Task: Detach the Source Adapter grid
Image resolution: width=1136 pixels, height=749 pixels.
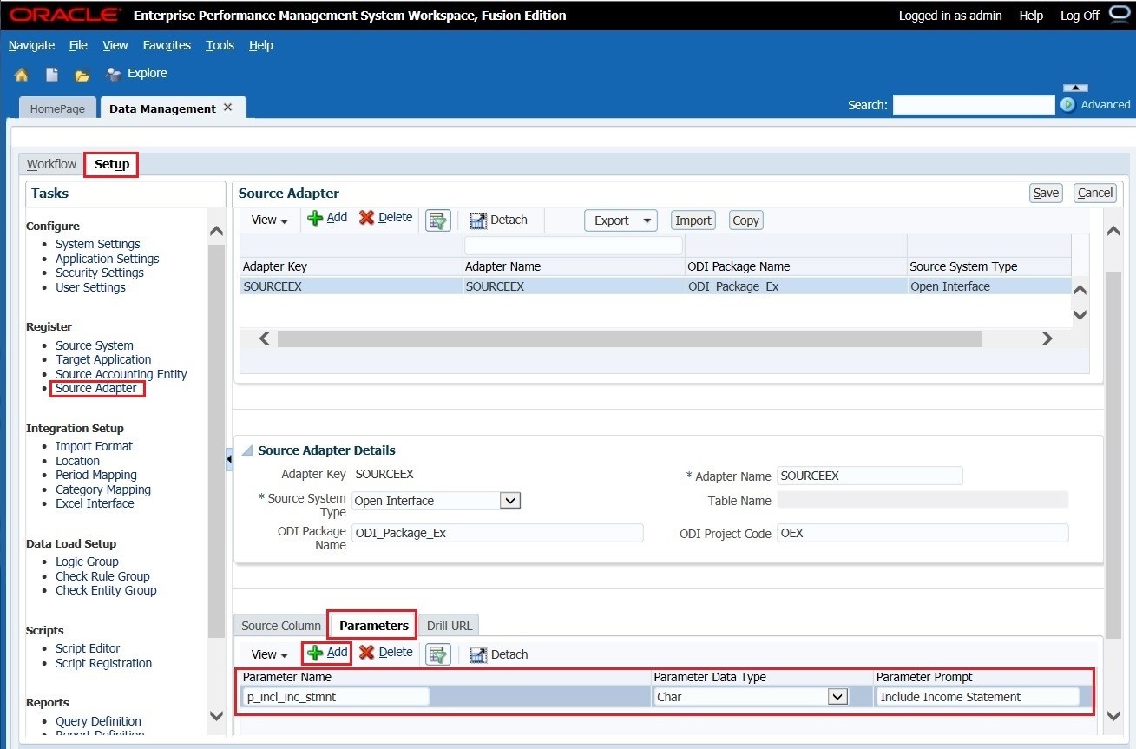Action: click(x=500, y=219)
